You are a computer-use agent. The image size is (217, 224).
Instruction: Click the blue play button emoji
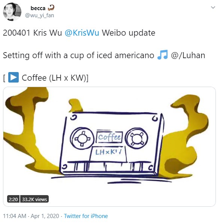(x=13, y=77)
